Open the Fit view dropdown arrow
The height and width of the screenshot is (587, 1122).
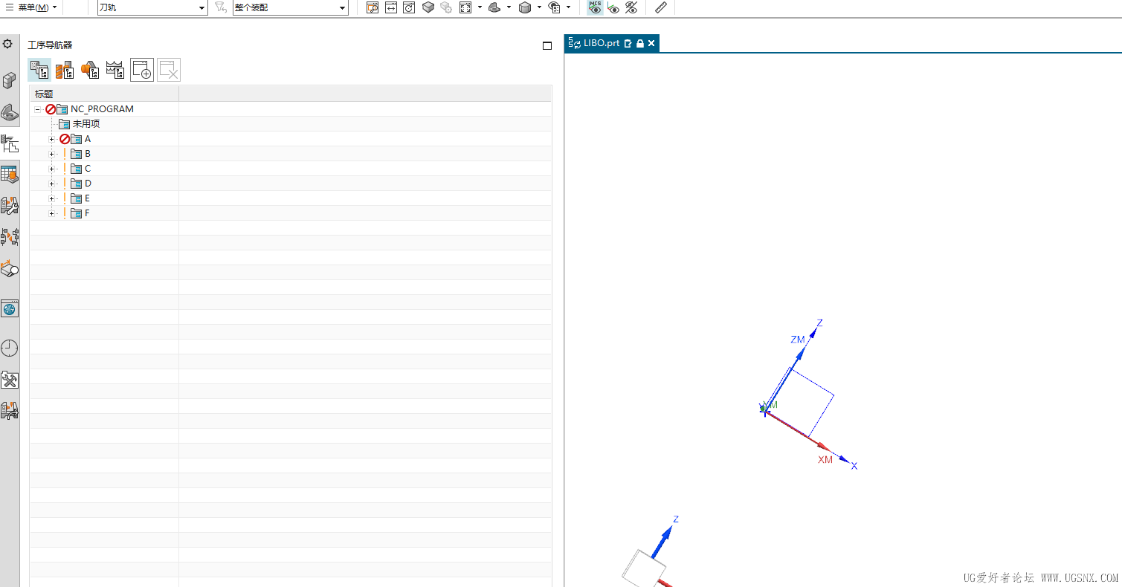[x=480, y=7]
